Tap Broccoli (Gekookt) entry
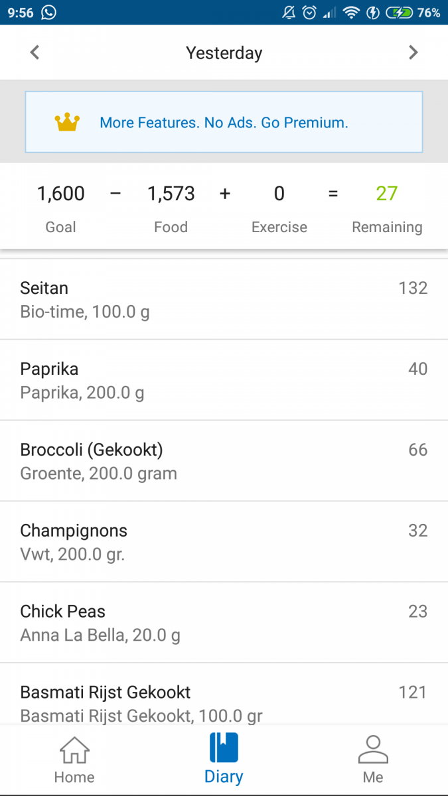Viewport: 448px width, 796px height. [x=224, y=460]
